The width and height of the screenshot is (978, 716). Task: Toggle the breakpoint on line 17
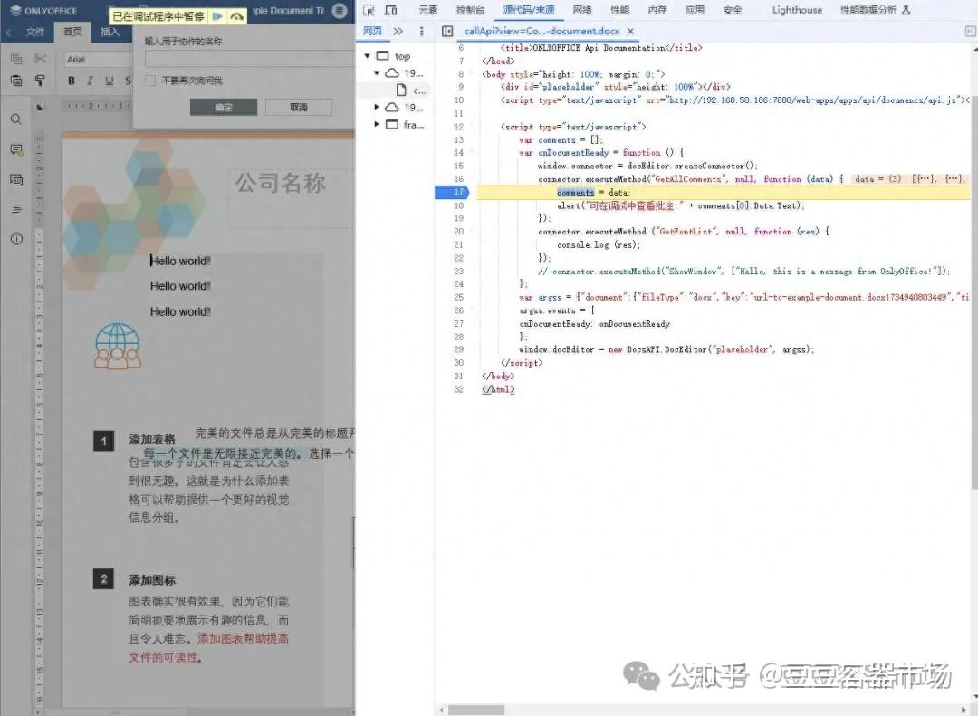coord(453,192)
